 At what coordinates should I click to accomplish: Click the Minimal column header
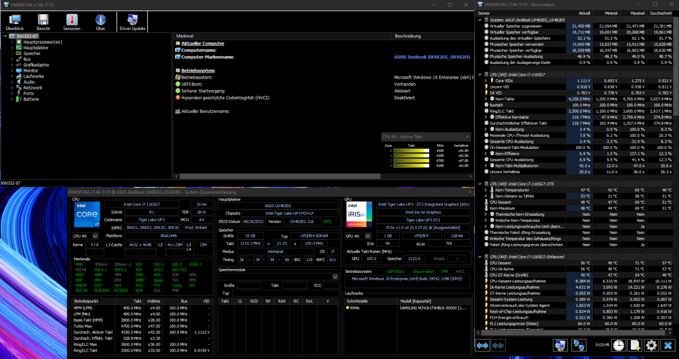click(x=605, y=14)
